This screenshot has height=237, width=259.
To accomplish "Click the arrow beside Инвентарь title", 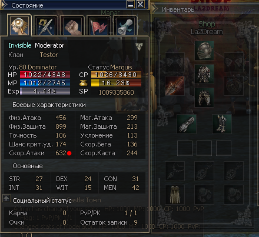I will 155,9.
